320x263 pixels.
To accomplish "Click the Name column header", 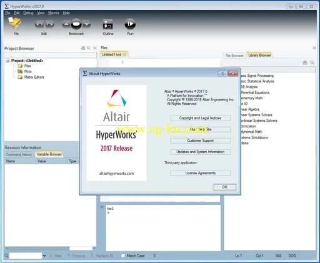I will 20,161.
